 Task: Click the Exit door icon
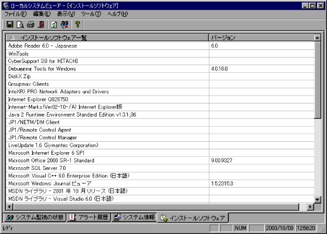coord(41,24)
